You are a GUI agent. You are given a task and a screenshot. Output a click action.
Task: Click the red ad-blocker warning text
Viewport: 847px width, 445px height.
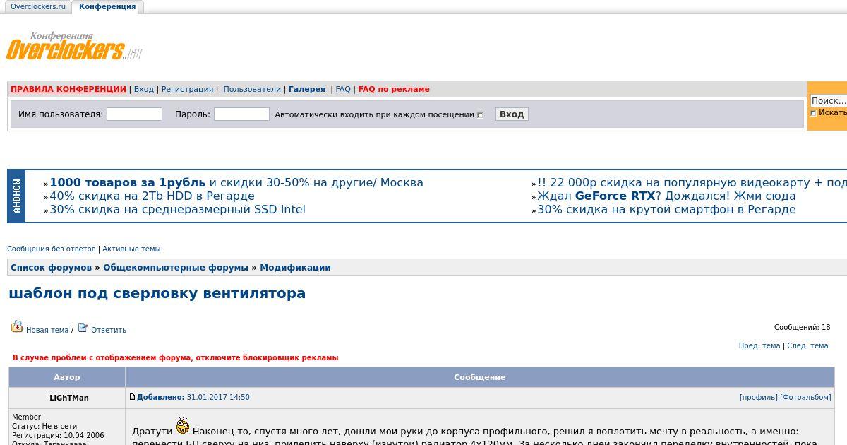click(x=175, y=357)
